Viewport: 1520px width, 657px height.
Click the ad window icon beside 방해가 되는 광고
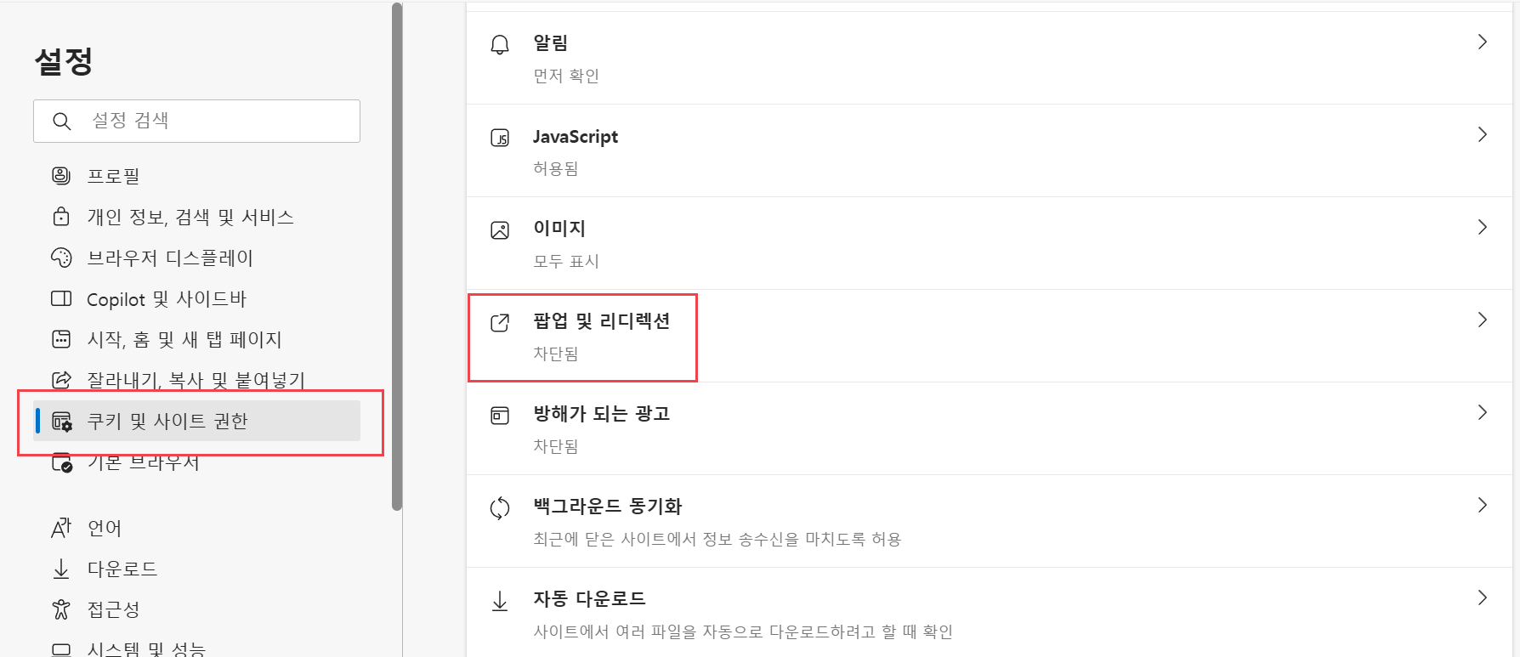click(x=500, y=416)
